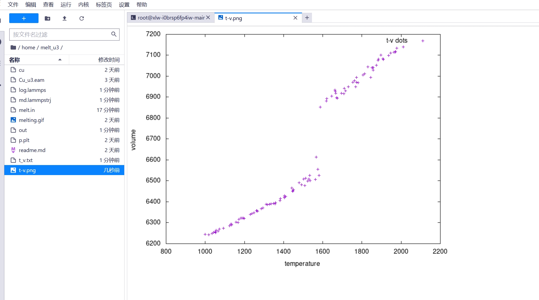Screen dimensions: 539x300
Task: Create a new folder with folder icon
Action: 47,18
